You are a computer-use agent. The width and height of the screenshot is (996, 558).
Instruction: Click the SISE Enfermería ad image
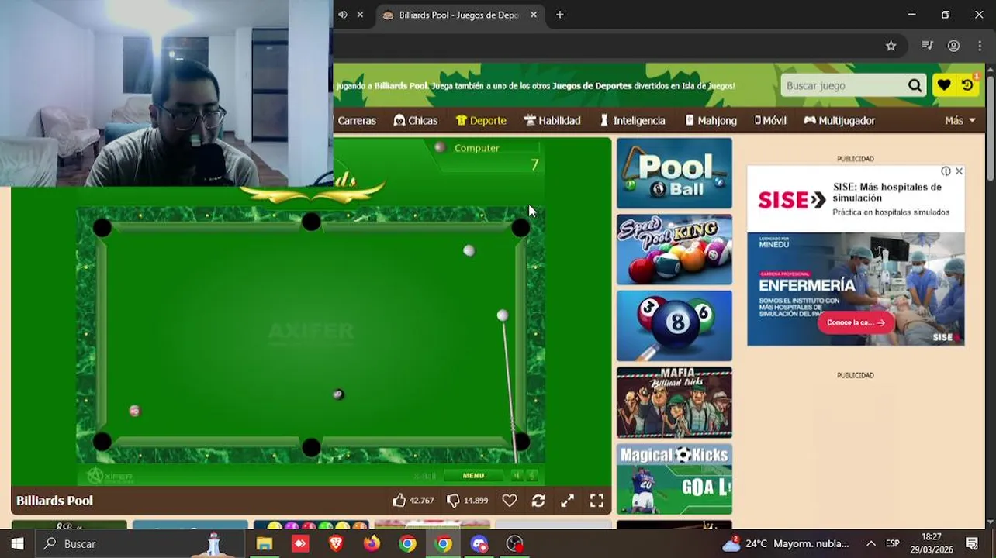coord(856,289)
